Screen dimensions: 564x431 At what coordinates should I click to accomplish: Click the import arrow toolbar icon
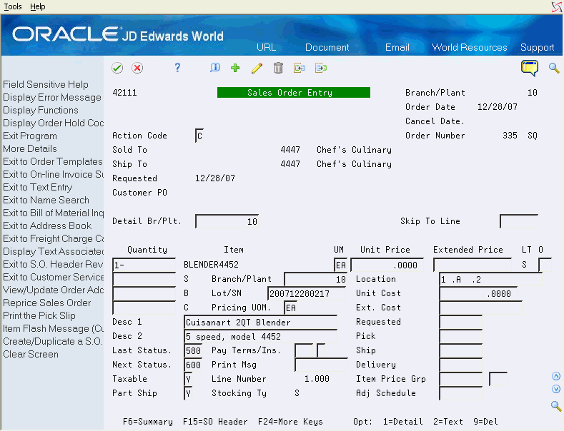coord(300,68)
